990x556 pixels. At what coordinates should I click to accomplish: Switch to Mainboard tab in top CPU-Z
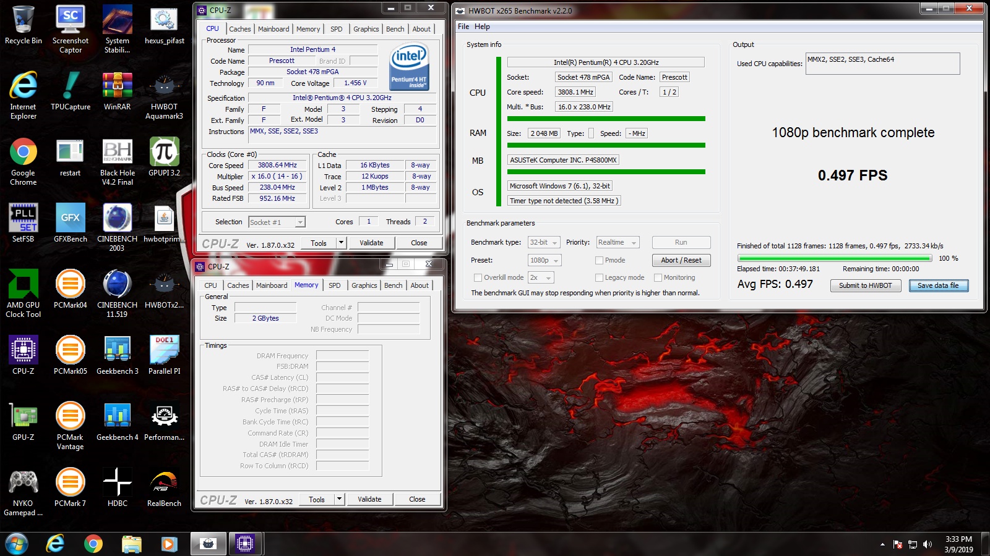273,29
